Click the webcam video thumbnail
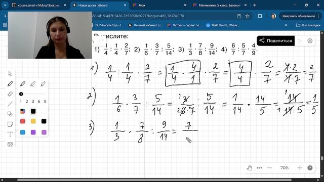Screen dimensions: 324x182 50,35
